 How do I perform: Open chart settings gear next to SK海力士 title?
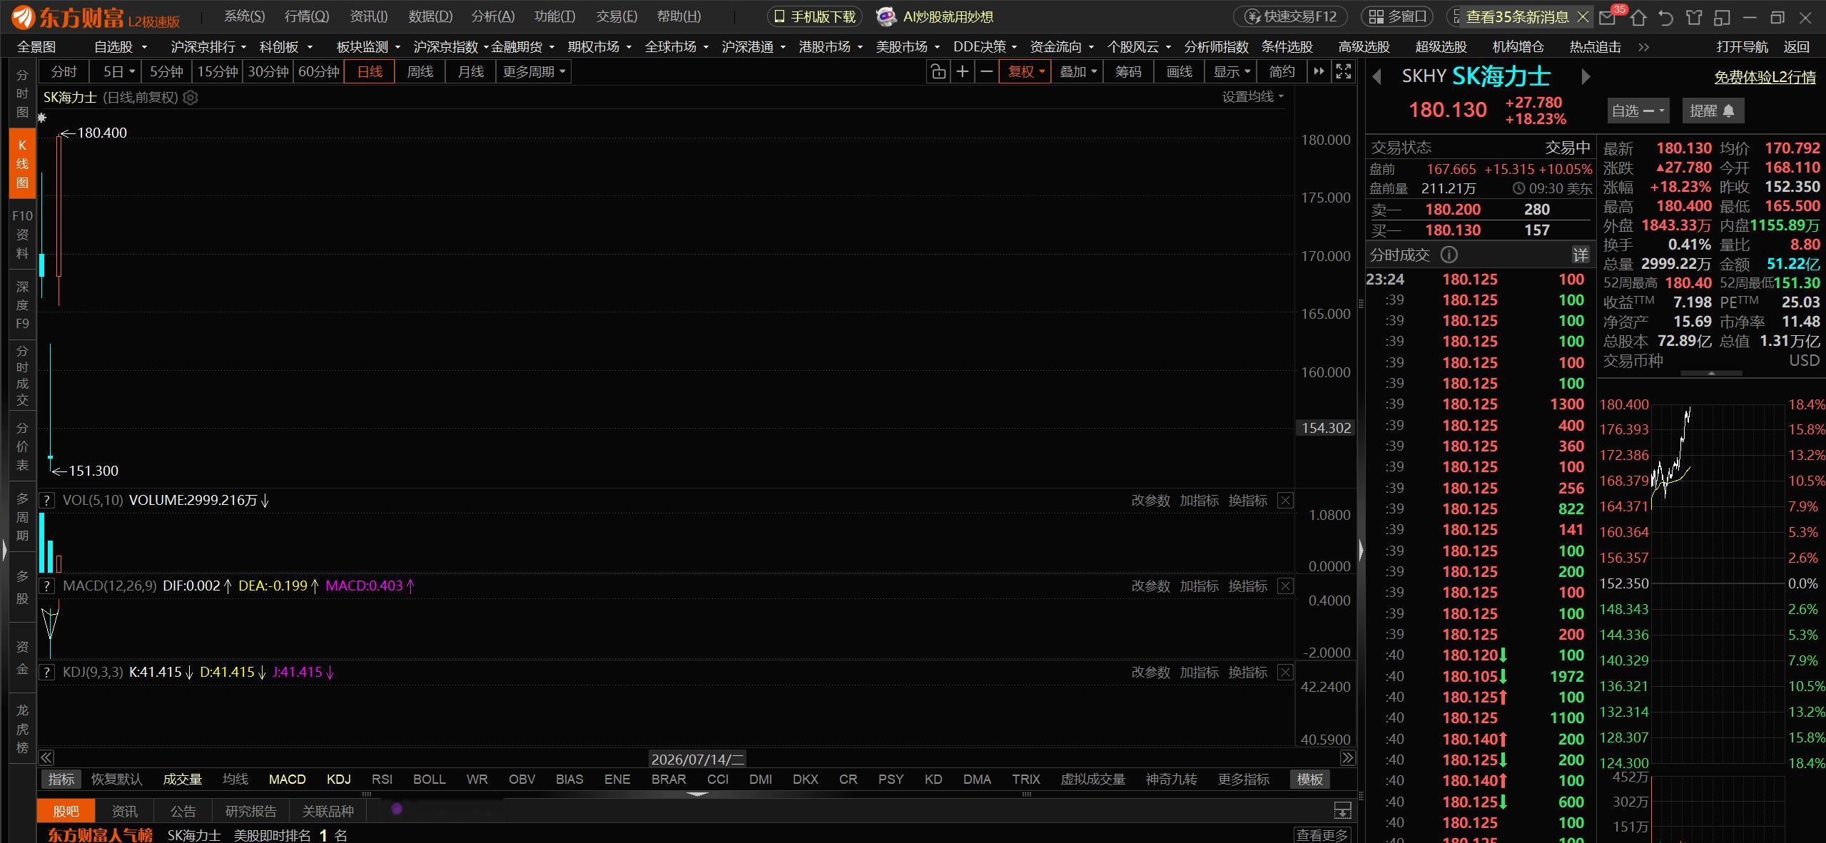click(x=191, y=98)
